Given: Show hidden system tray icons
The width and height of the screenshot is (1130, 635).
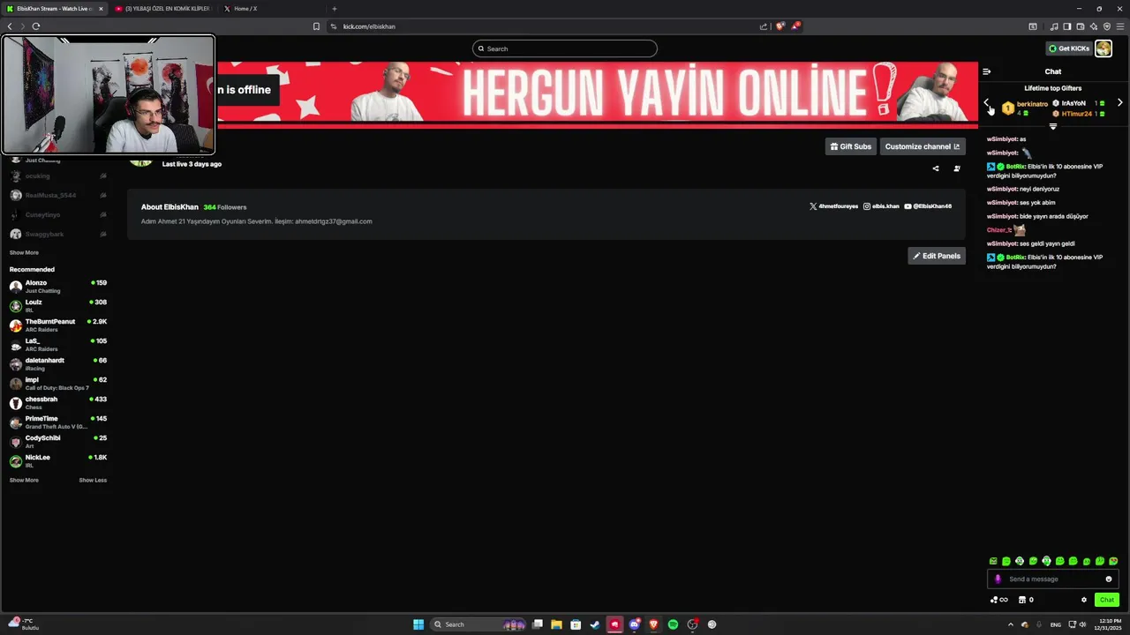Looking at the screenshot, I should pos(1011,624).
